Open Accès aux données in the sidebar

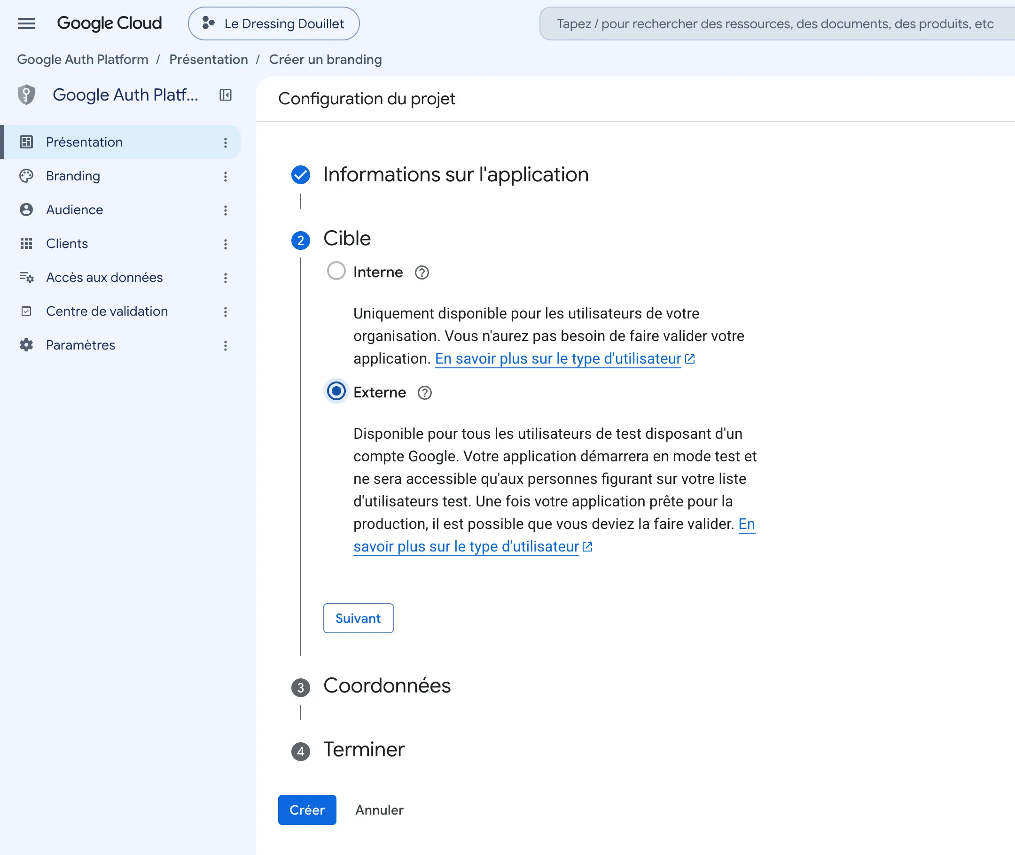pyautogui.click(x=121, y=277)
